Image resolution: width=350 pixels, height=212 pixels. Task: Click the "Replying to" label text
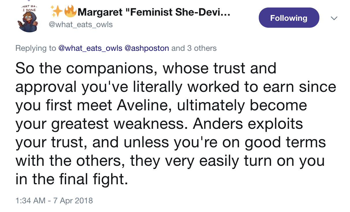point(36,48)
